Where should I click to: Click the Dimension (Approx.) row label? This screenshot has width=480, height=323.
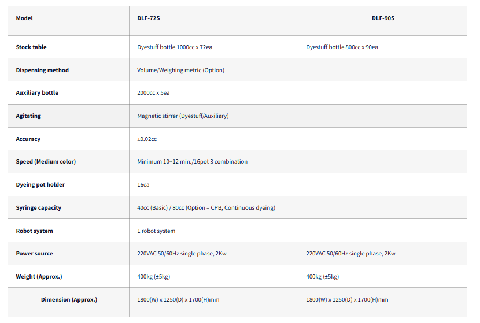point(69,299)
